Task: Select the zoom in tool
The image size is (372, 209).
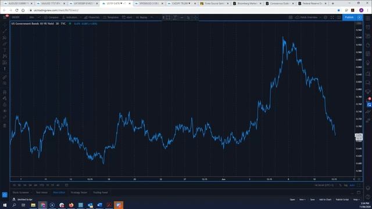Action: (5, 84)
